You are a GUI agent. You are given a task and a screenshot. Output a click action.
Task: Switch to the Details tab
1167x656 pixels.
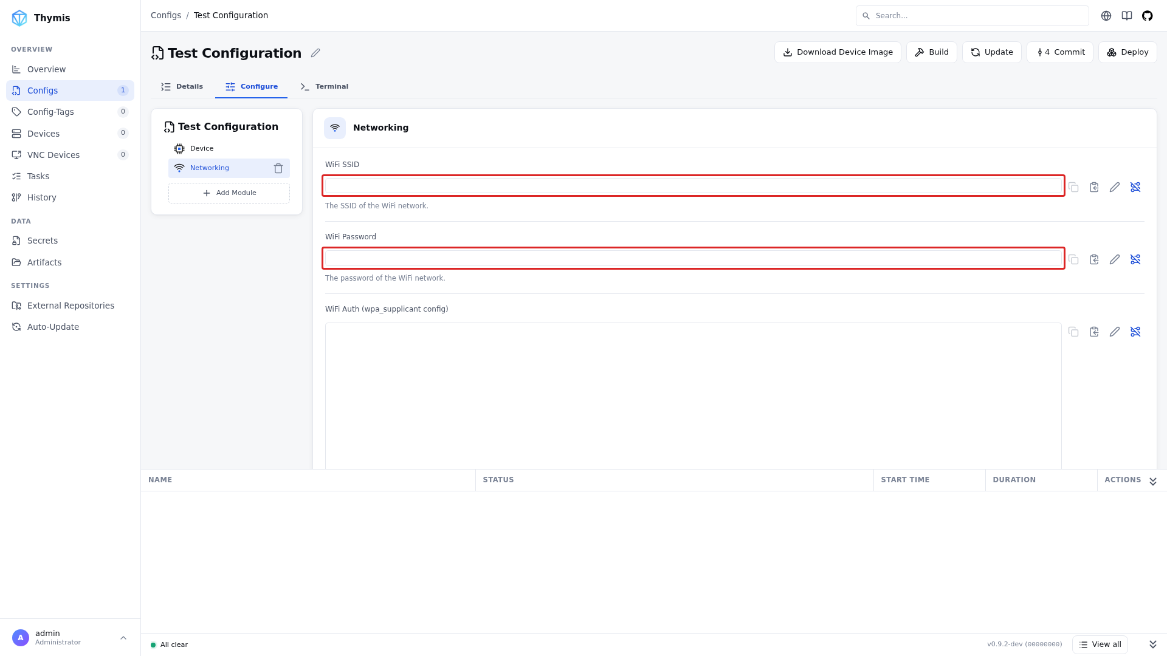pos(182,86)
